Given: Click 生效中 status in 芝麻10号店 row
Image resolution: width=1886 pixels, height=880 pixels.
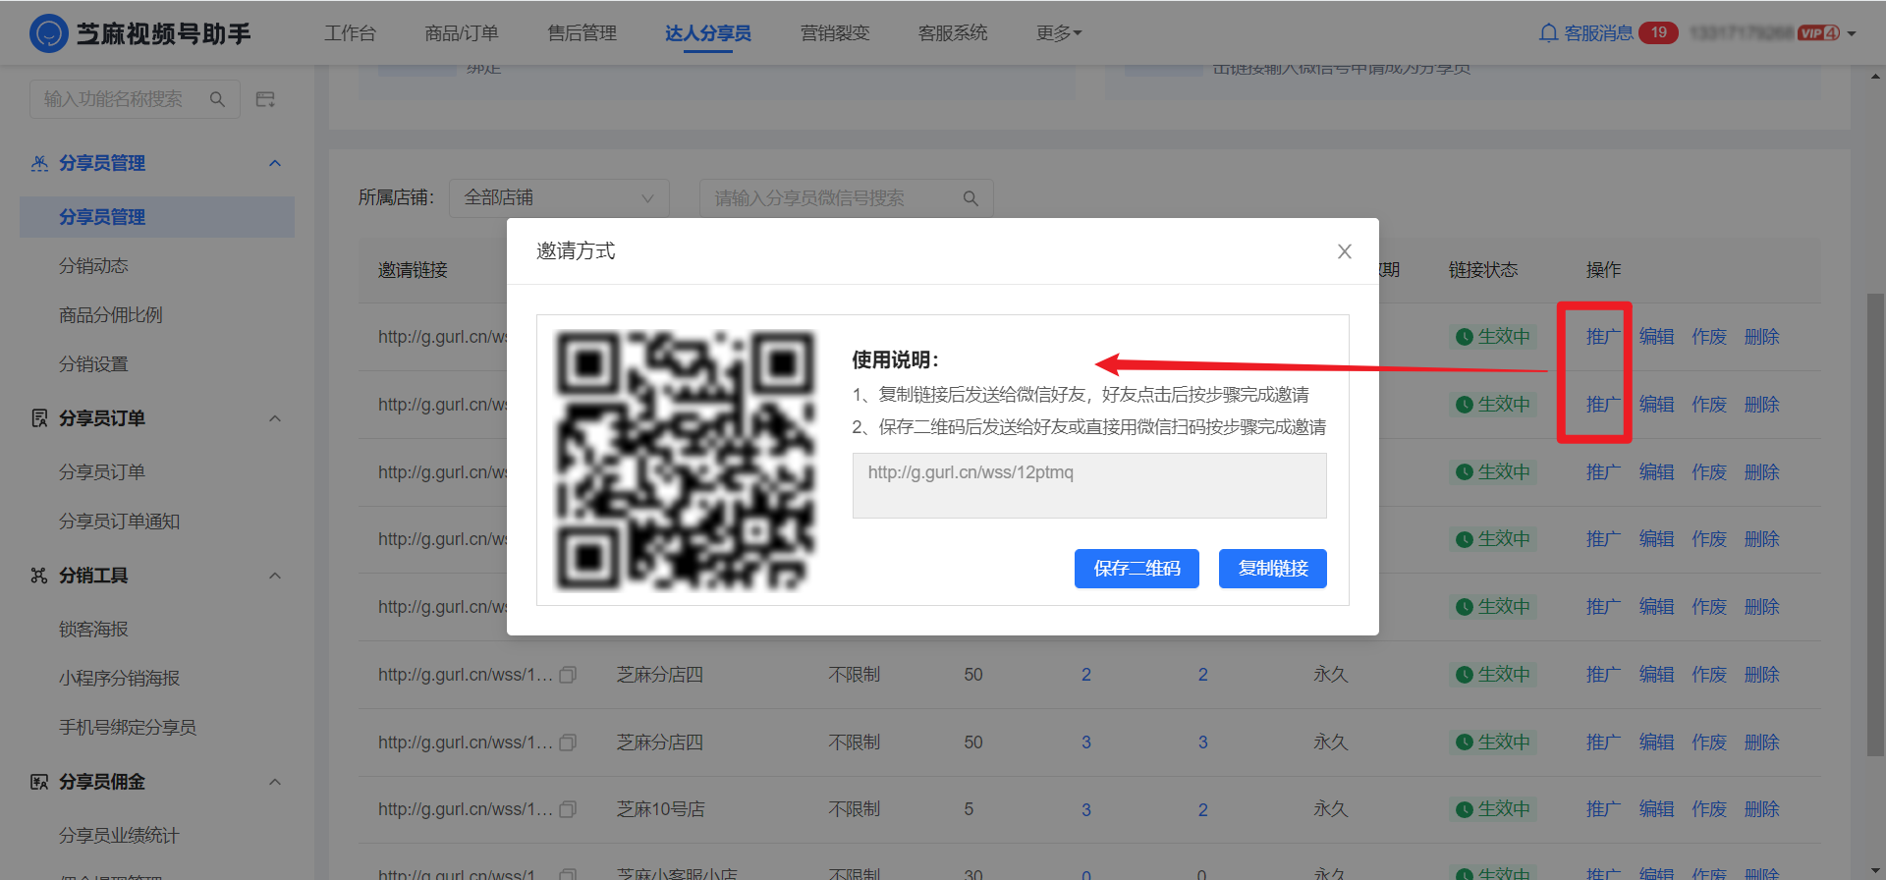Looking at the screenshot, I should click(x=1493, y=809).
